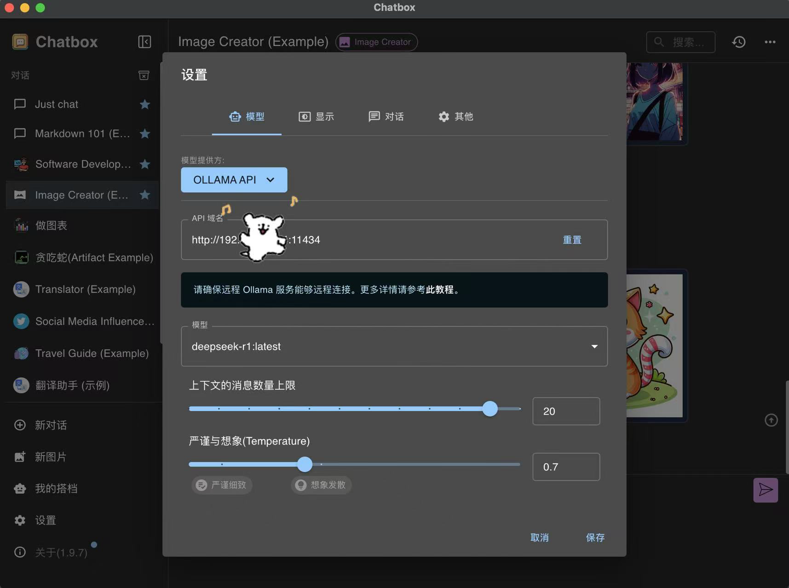This screenshot has width=789, height=588.
Task: Open the Just chat conversation
Action: (x=82, y=104)
